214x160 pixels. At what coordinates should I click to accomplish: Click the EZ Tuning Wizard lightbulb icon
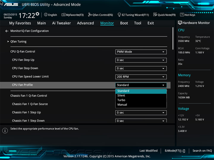pyautogui.click(x=119, y=15)
